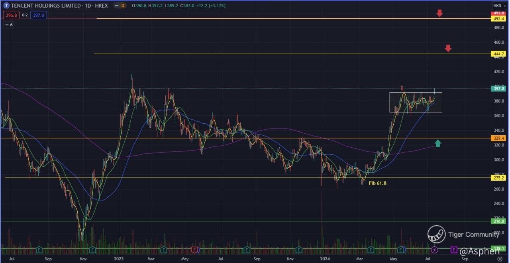Click the red 396.8 sell price button
The height and width of the screenshot is (263, 510).
pos(11,15)
